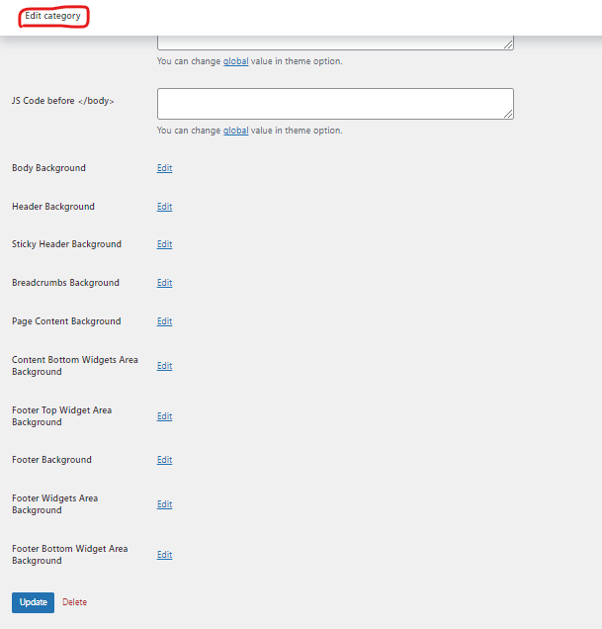Select the 'Sticky Header Background' label
Image resolution: width=602 pixels, height=629 pixels.
pyautogui.click(x=66, y=244)
